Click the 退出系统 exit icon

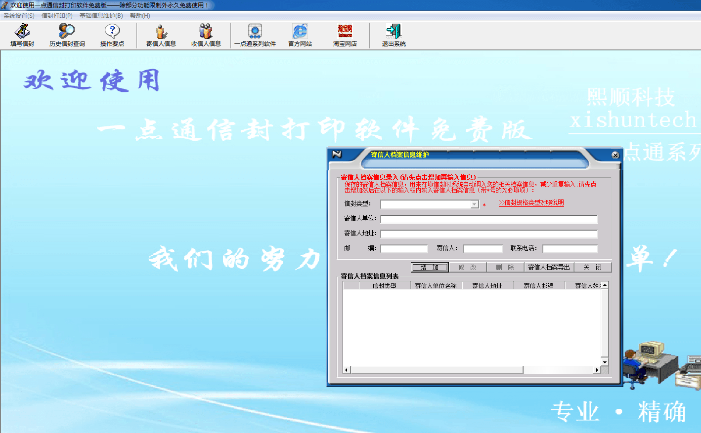[x=394, y=36]
